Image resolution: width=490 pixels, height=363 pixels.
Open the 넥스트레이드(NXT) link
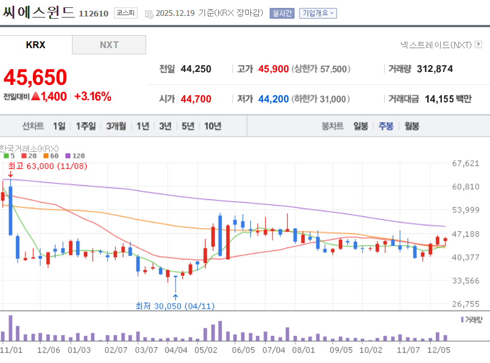tap(436, 45)
